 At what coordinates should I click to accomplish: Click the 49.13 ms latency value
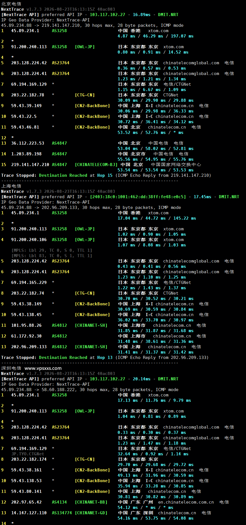click(x=128, y=475)
